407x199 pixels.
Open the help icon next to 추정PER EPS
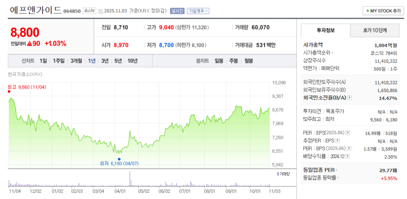pyautogui.click(x=337, y=141)
